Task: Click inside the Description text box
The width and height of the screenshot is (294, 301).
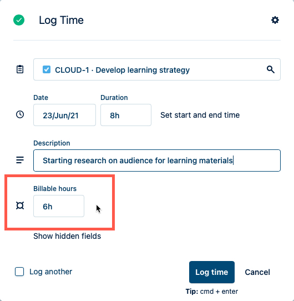Action: click(157, 160)
